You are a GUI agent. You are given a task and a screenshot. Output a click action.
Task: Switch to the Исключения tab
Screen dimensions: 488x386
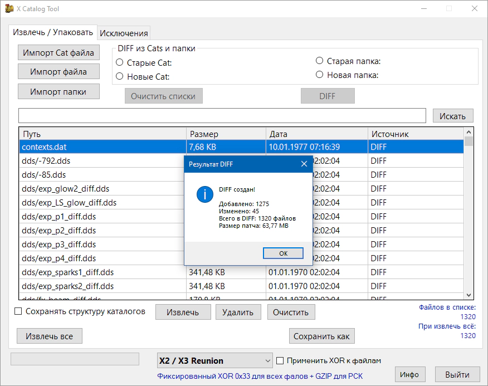tap(124, 33)
